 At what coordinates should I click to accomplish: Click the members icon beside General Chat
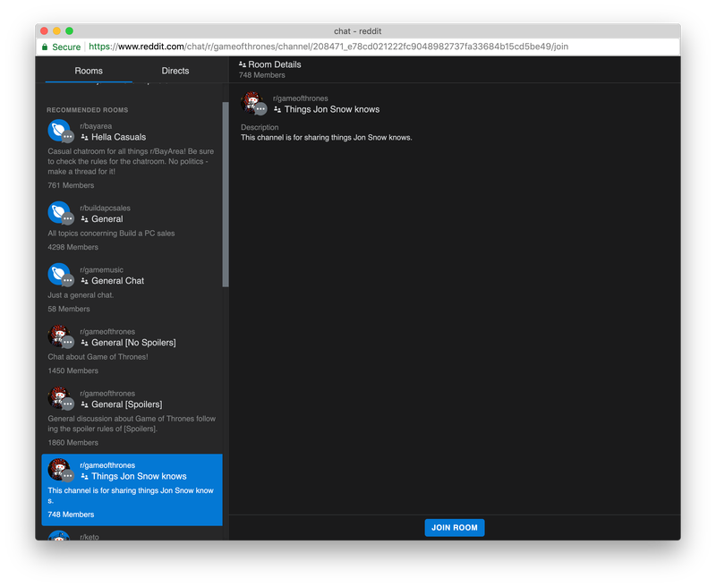point(84,281)
